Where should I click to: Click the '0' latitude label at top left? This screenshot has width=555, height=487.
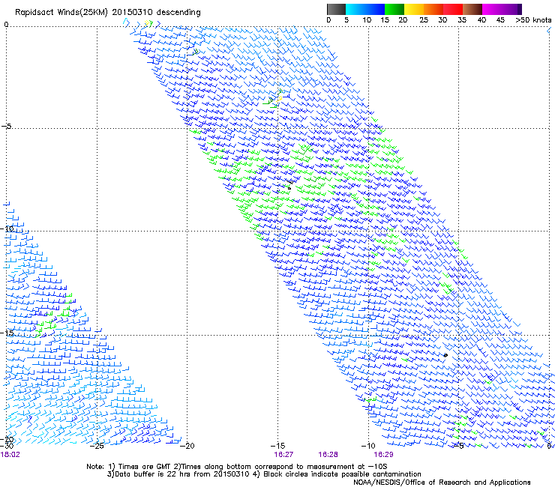(6, 25)
